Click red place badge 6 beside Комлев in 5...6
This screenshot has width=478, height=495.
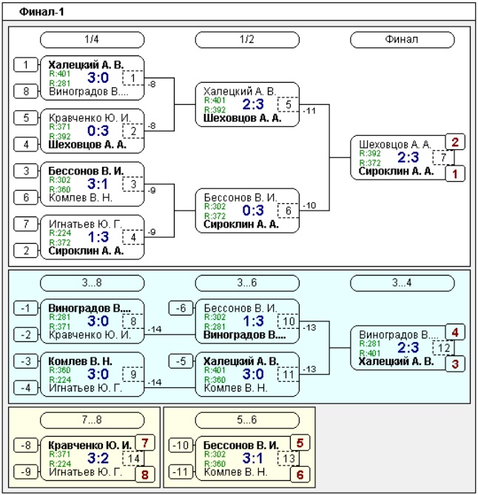[x=300, y=474]
